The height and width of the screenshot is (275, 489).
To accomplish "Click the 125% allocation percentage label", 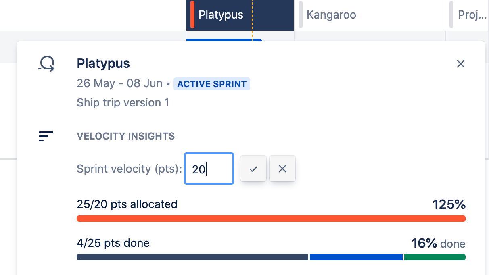I will tap(449, 205).
